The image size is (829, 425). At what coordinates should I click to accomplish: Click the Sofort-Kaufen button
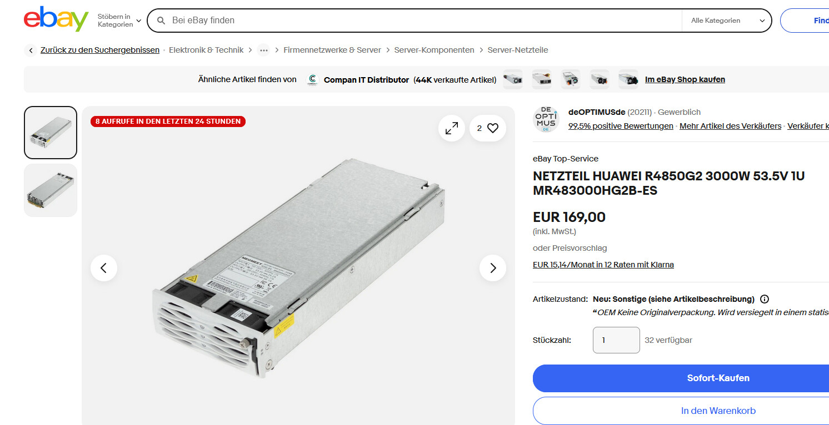tap(681, 378)
